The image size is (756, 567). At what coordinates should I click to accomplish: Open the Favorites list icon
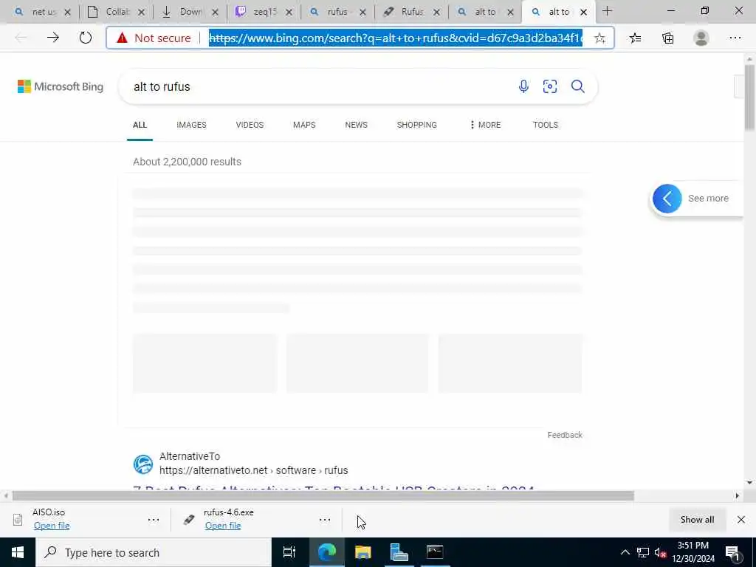pyautogui.click(x=635, y=38)
